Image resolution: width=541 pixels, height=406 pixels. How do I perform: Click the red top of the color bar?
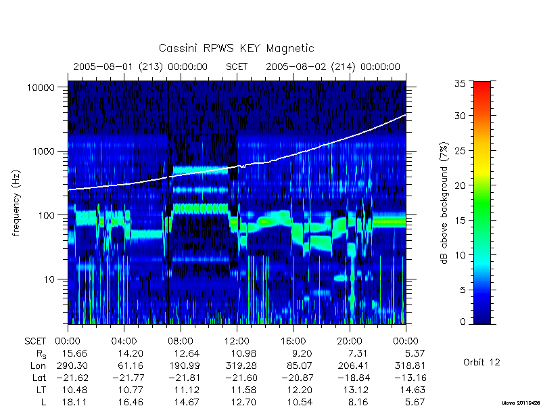(482, 86)
